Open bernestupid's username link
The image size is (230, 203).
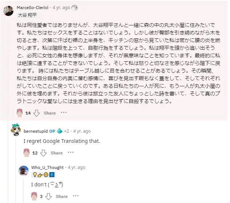point(36,131)
